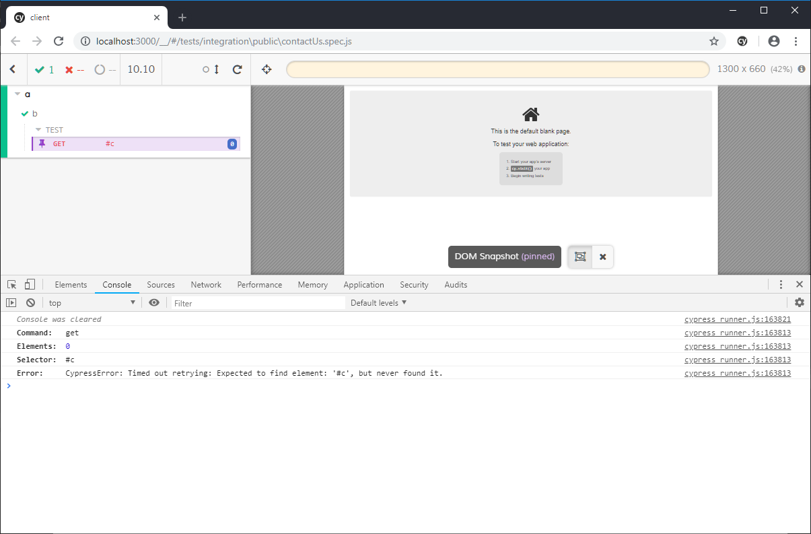
Task: Clear the console output
Action: pyautogui.click(x=30, y=303)
